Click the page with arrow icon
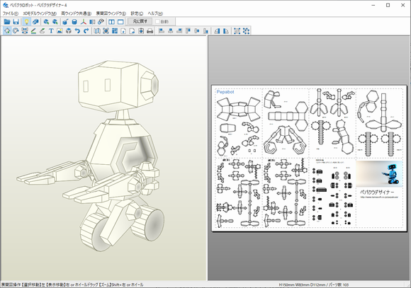The height and width of the screenshot is (288, 411). point(133,31)
